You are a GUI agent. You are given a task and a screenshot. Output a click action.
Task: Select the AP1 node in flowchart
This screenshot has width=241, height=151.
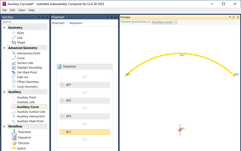pyautogui.click(x=84, y=85)
